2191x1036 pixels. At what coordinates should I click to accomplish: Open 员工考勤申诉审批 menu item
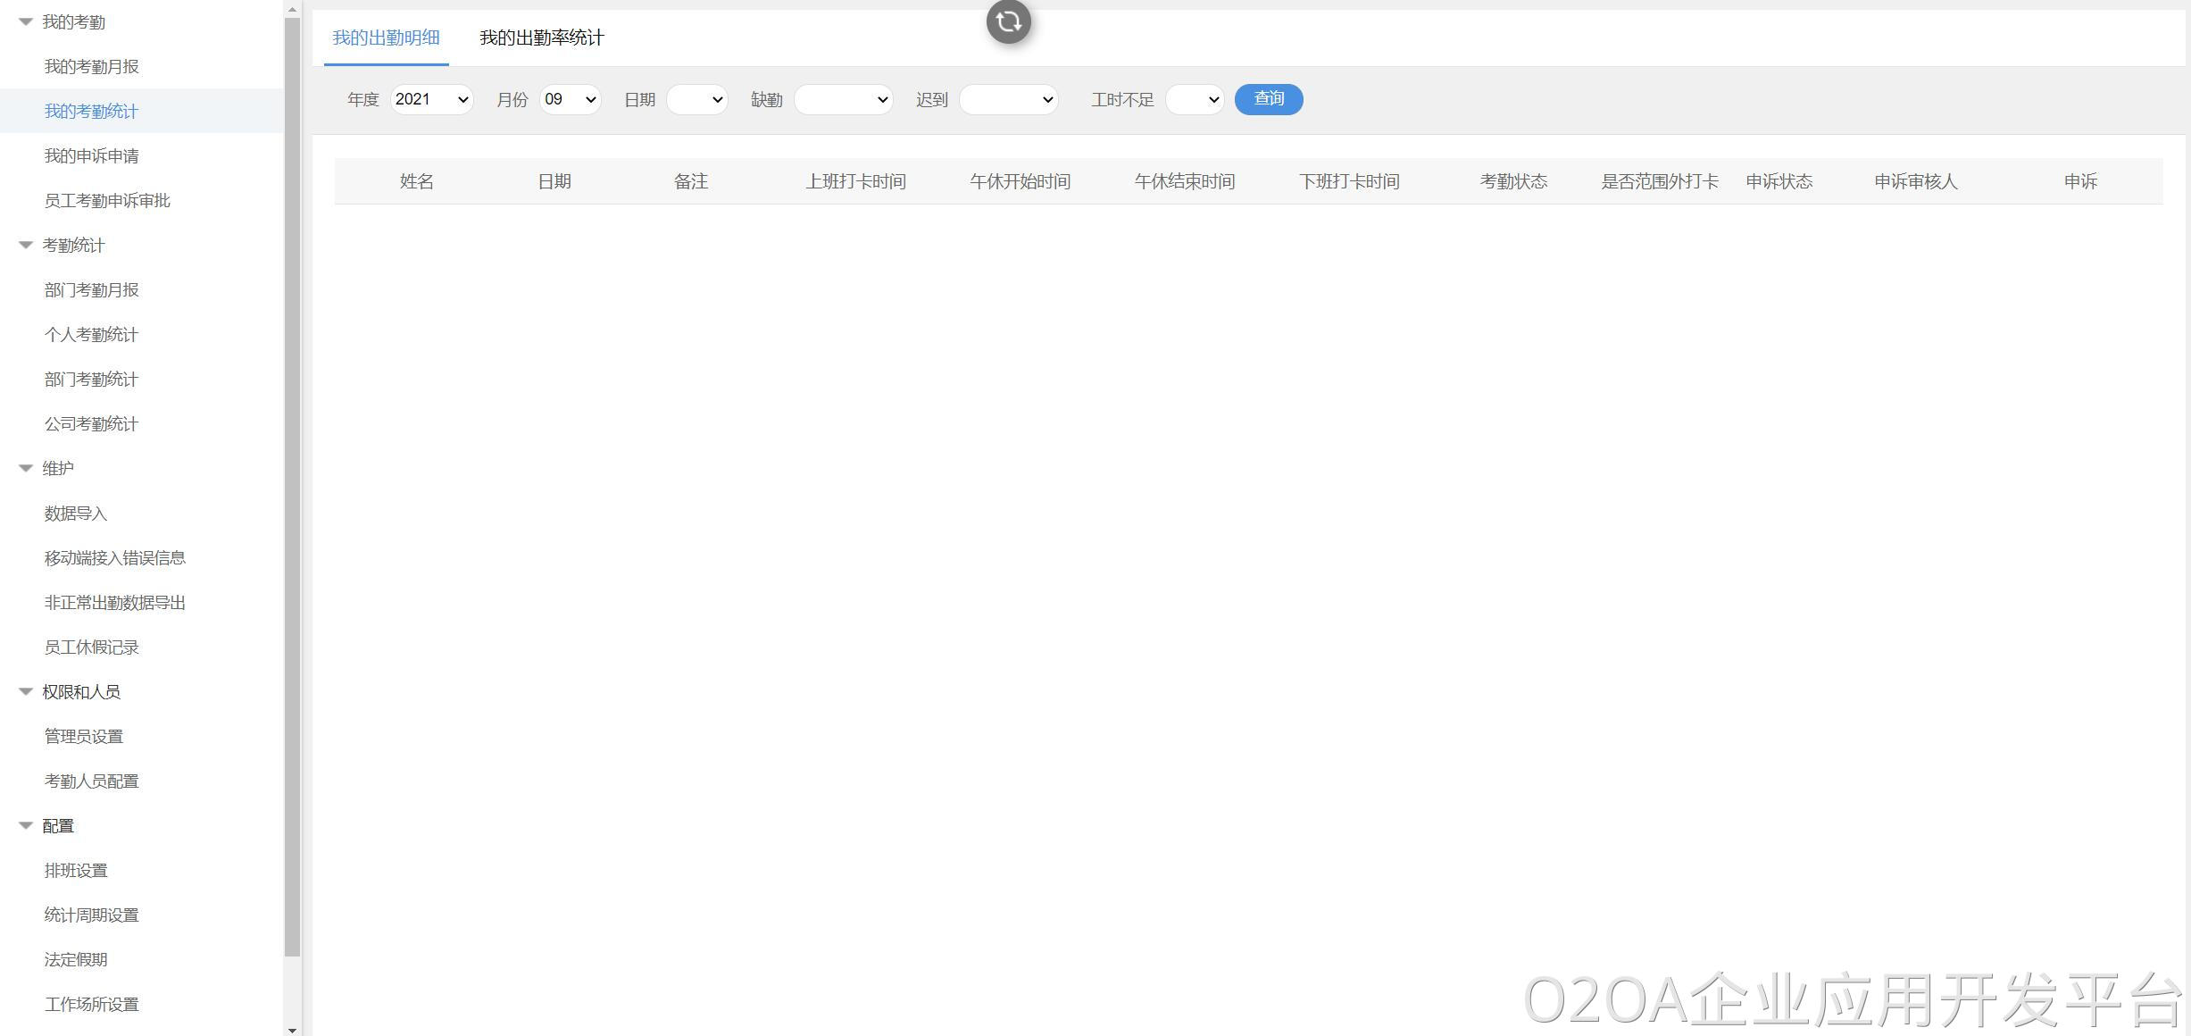click(107, 201)
